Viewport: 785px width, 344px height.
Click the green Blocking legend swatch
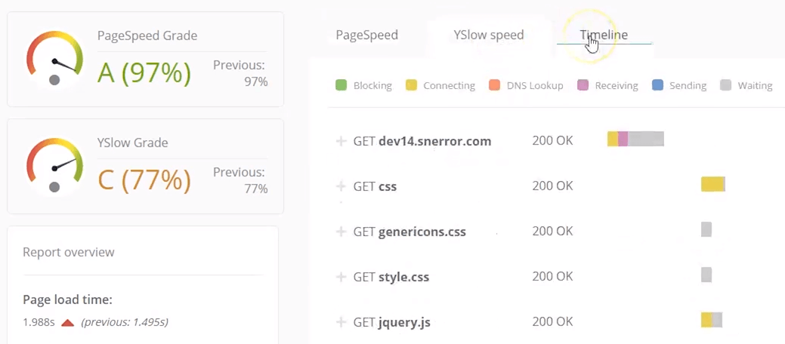pos(341,85)
